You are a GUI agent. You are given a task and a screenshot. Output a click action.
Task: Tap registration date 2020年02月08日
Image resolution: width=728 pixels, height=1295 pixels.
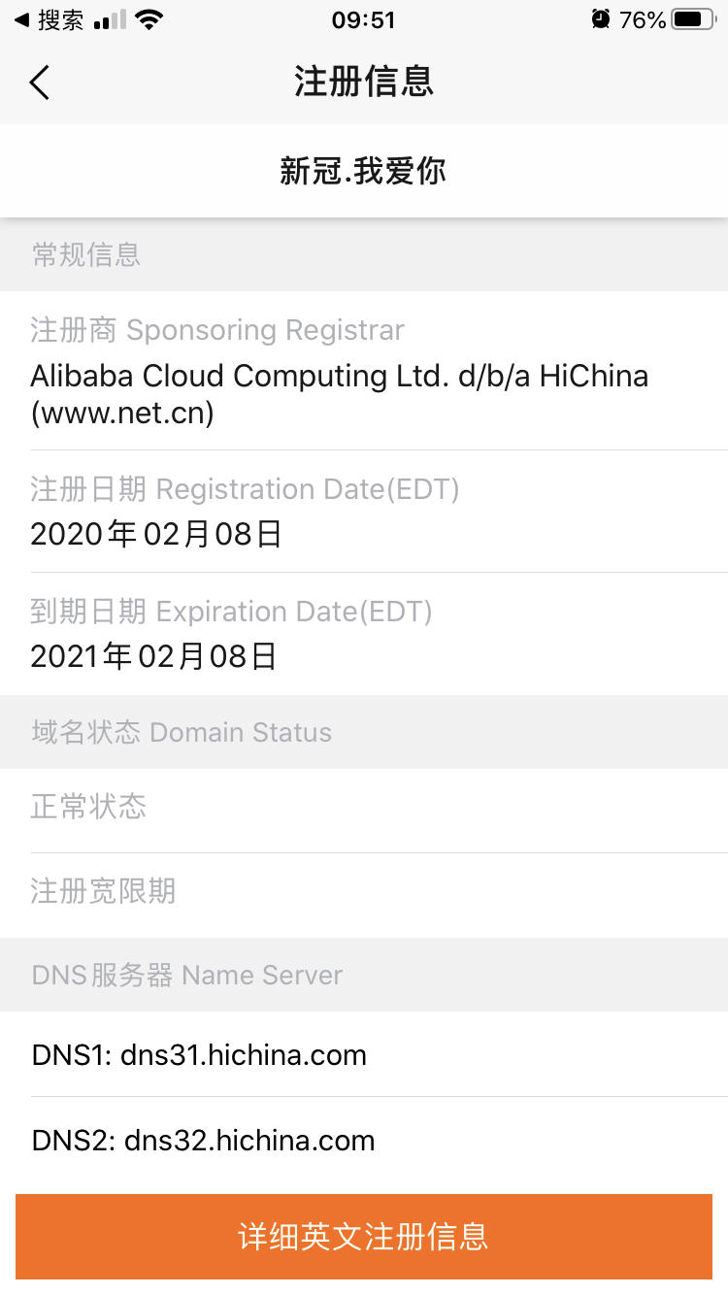click(156, 534)
